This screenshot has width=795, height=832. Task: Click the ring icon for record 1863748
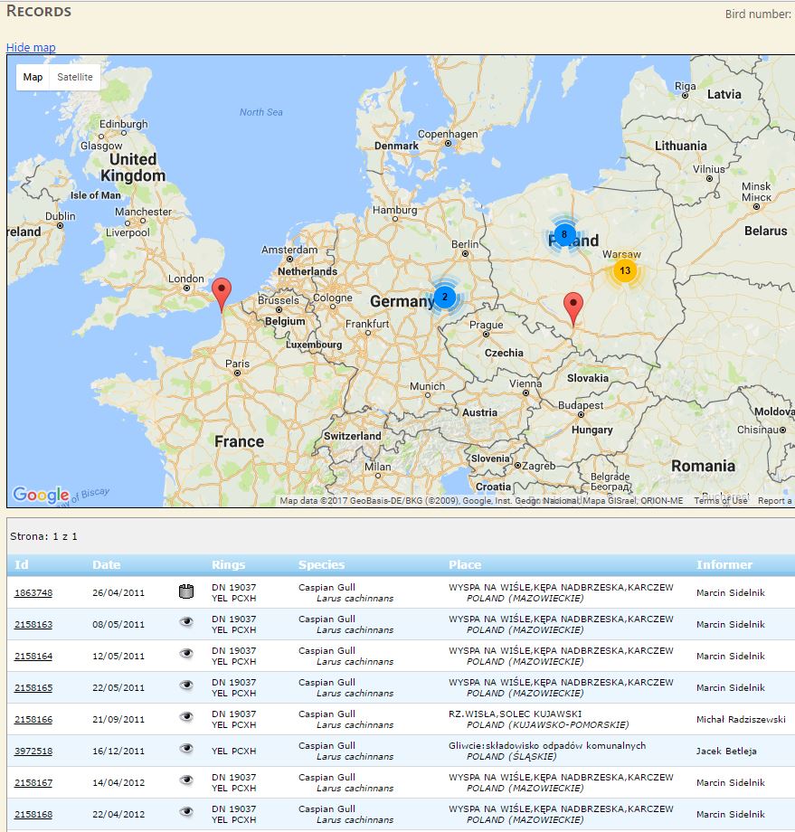coord(186,592)
